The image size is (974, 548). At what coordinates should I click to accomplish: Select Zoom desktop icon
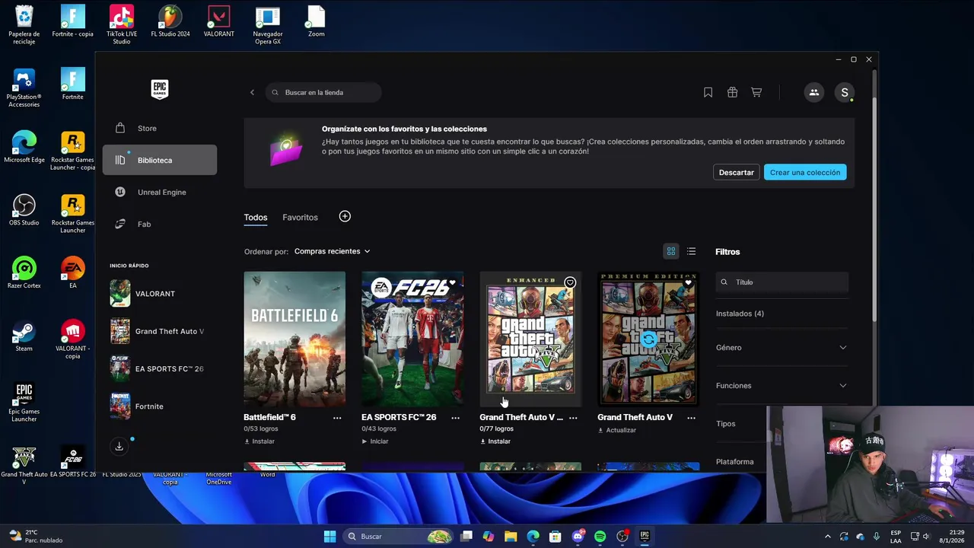317,21
